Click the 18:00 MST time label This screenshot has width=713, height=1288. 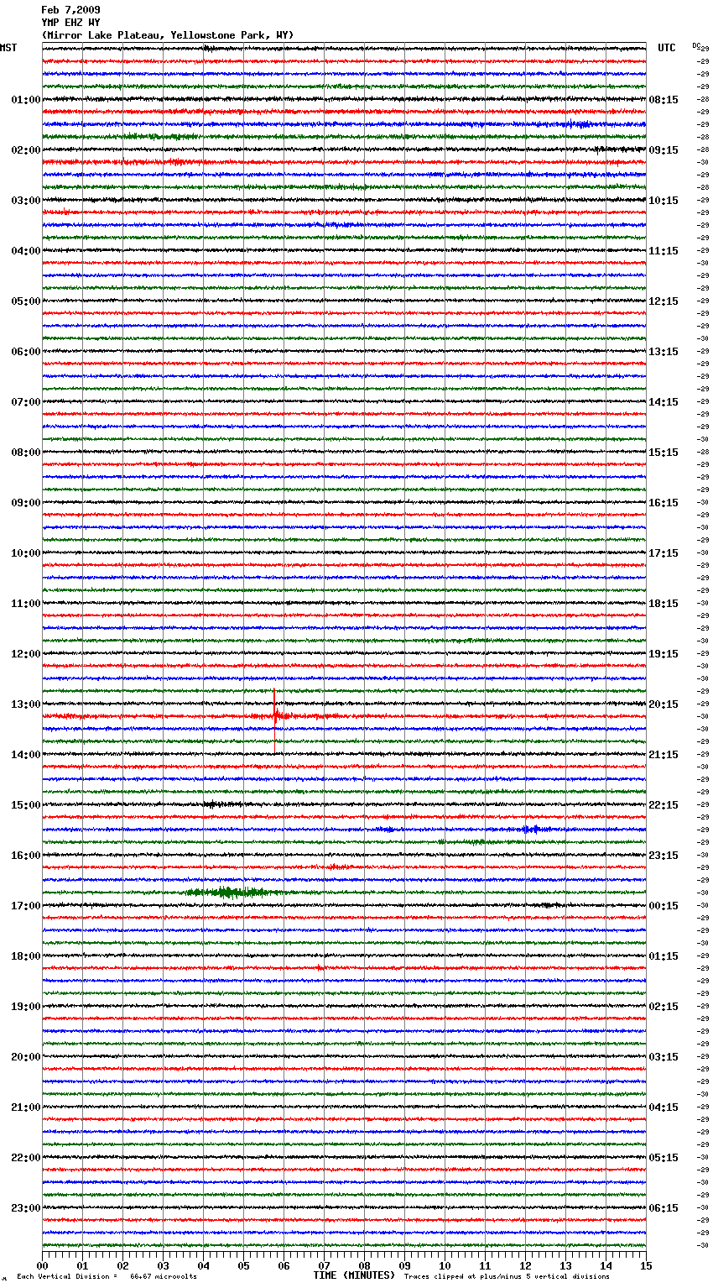26,956
